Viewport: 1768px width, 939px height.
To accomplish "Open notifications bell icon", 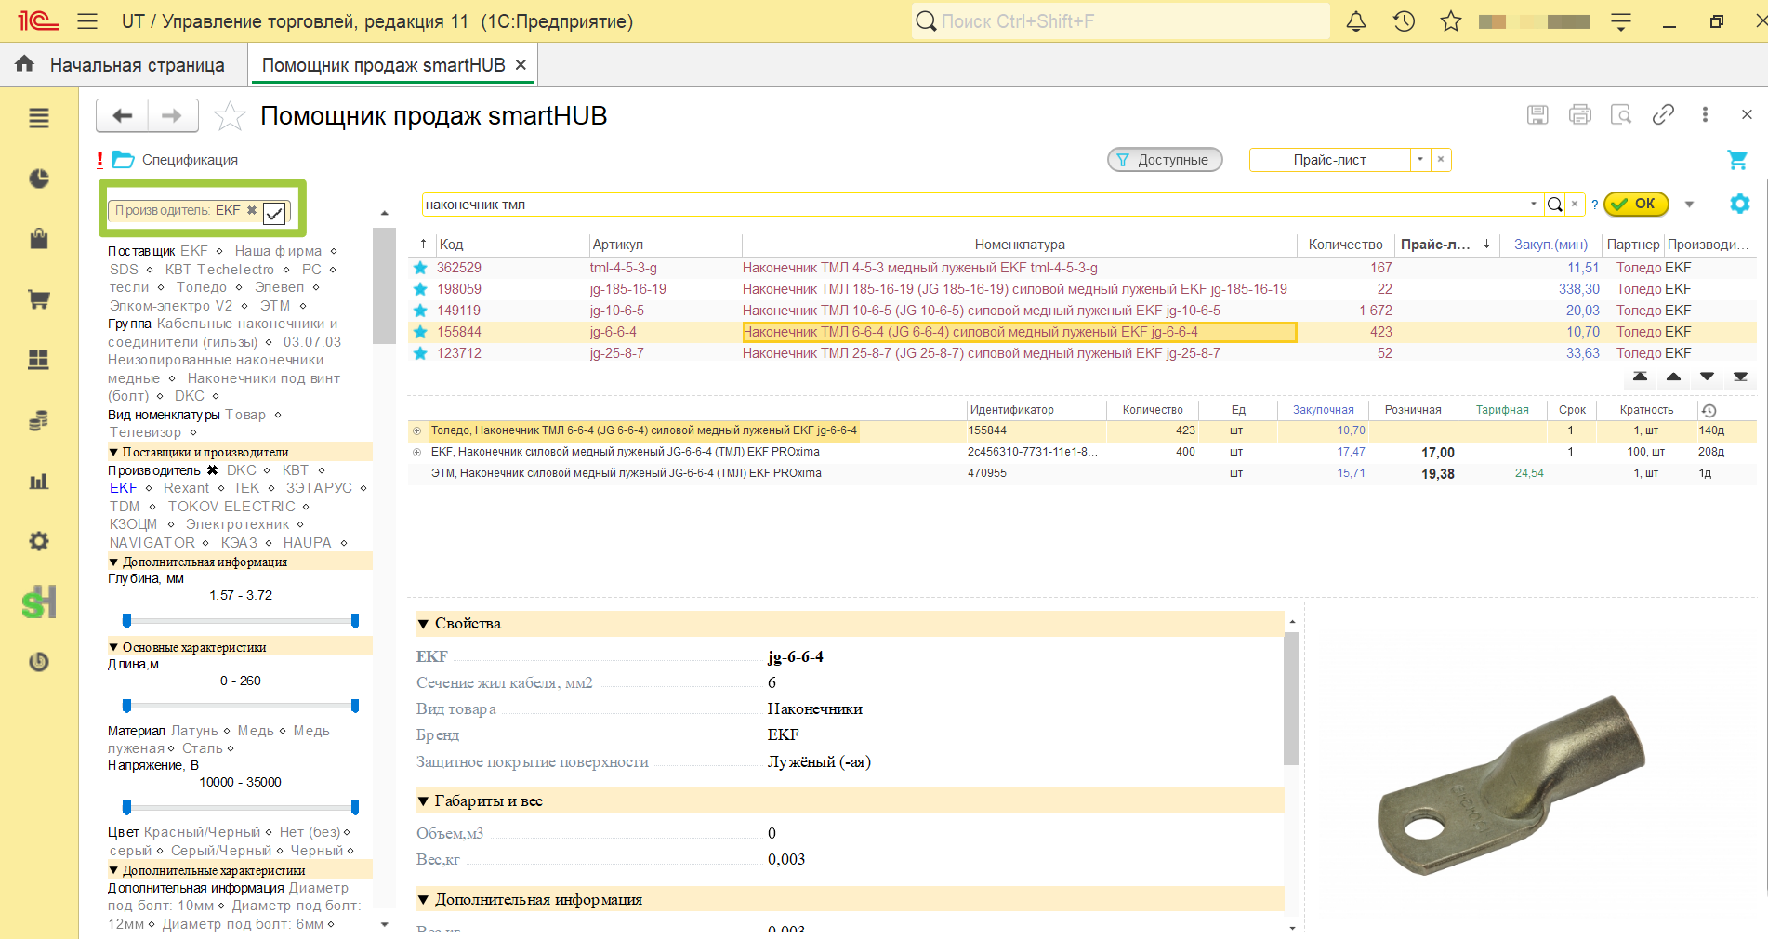I will [x=1356, y=21].
